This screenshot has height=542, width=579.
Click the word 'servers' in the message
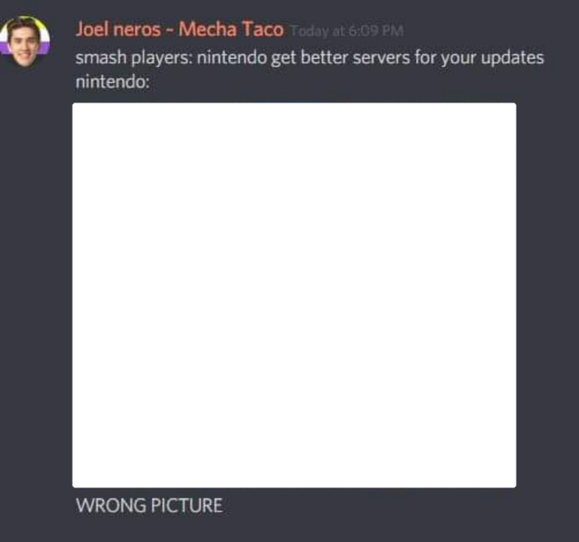tap(381, 58)
